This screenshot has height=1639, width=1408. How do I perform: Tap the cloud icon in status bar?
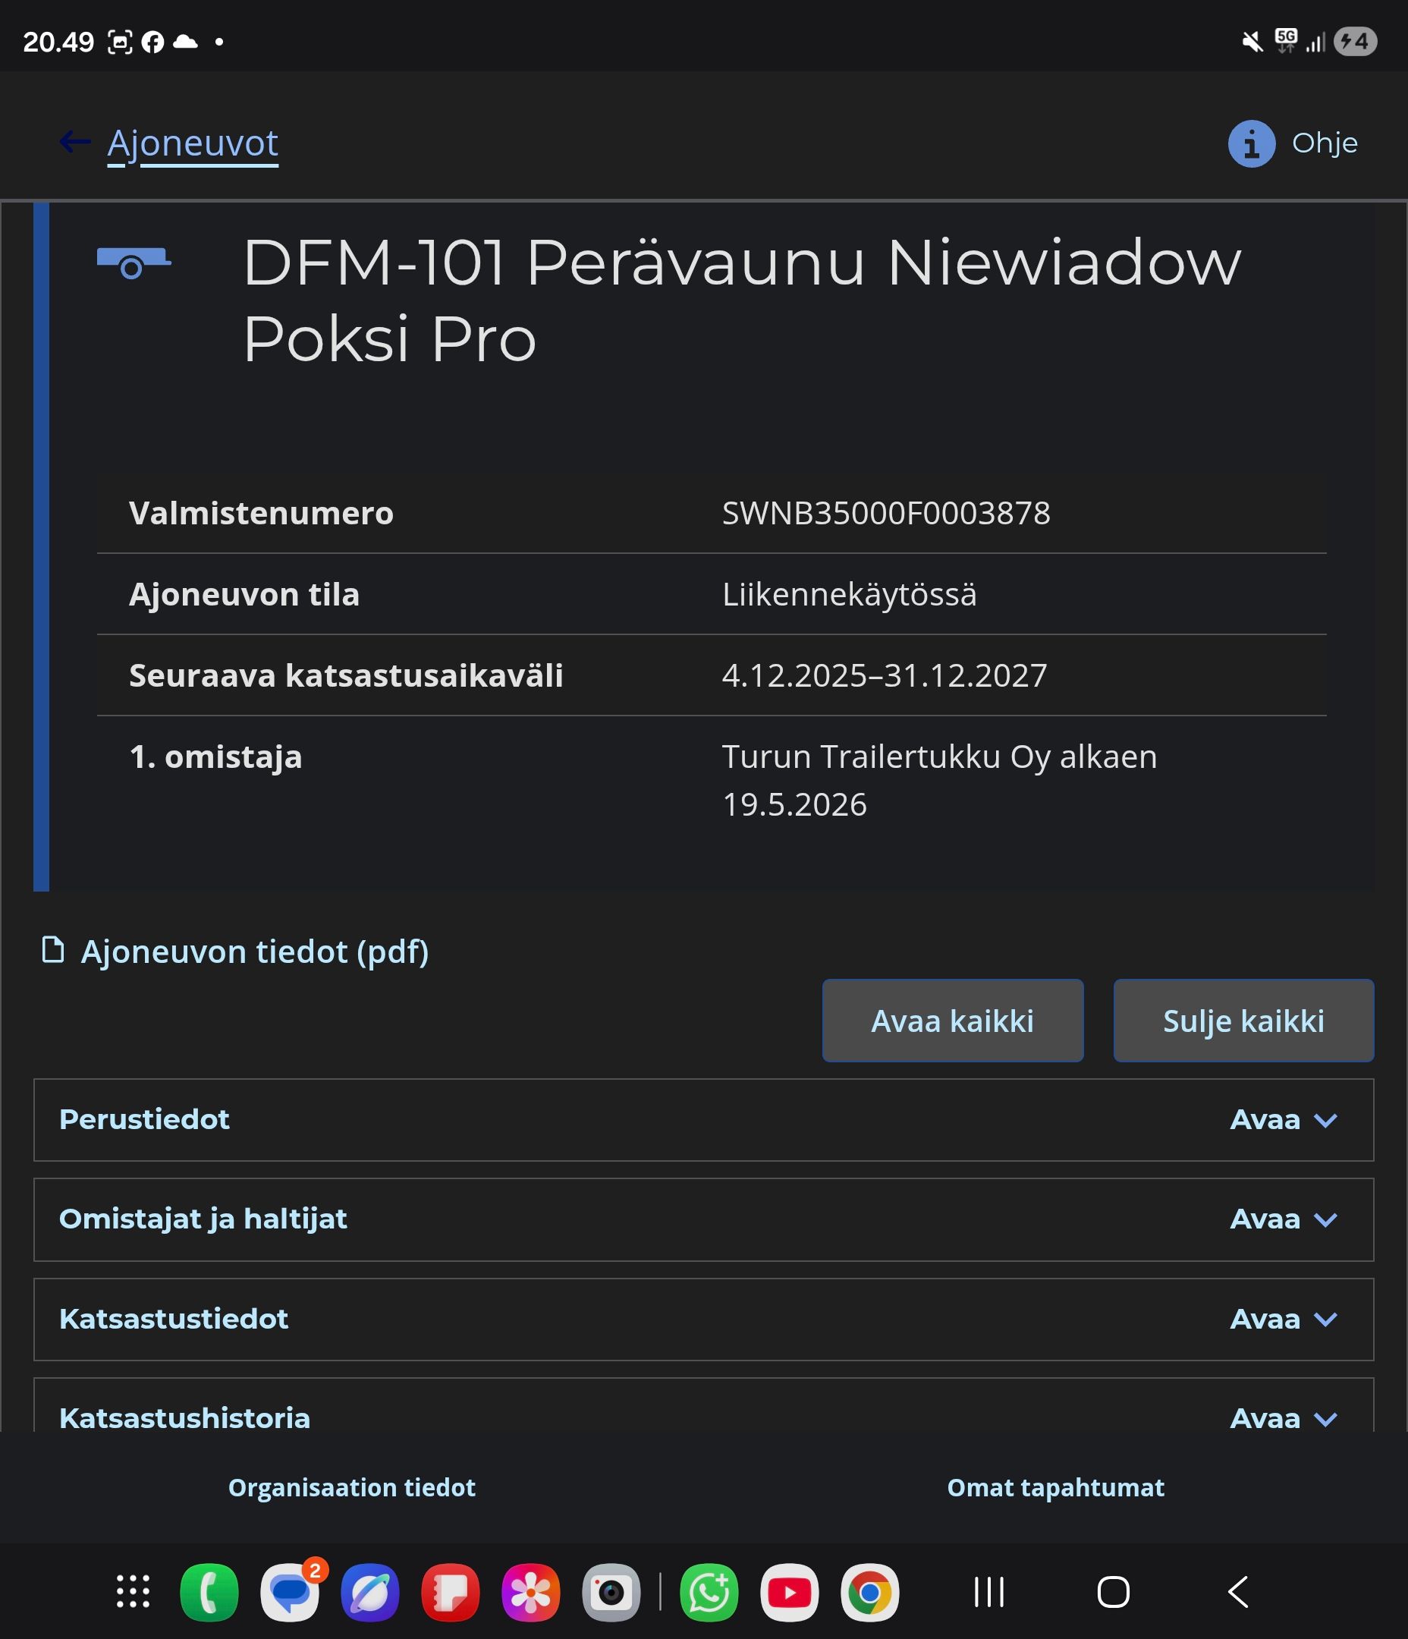pyautogui.click(x=185, y=41)
